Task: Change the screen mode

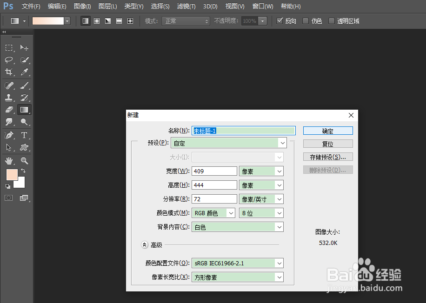Action: (x=24, y=198)
